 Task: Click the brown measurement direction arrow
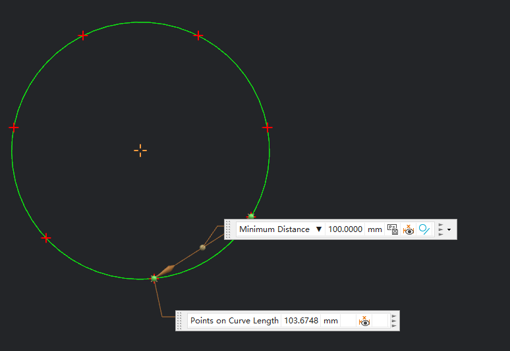pyautogui.click(x=166, y=271)
